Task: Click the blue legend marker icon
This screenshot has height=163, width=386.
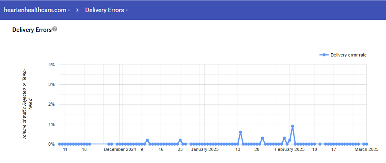Action: pyautogui.click(x=324, y=55)
